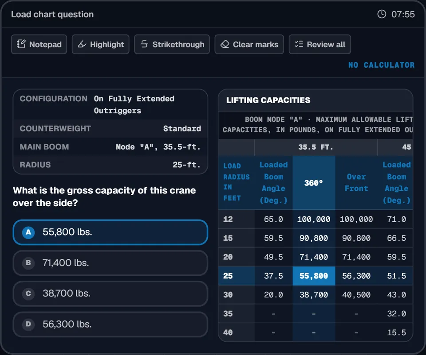
Task: Click the eraser icon in Clear marks
Action: point(225,44)
